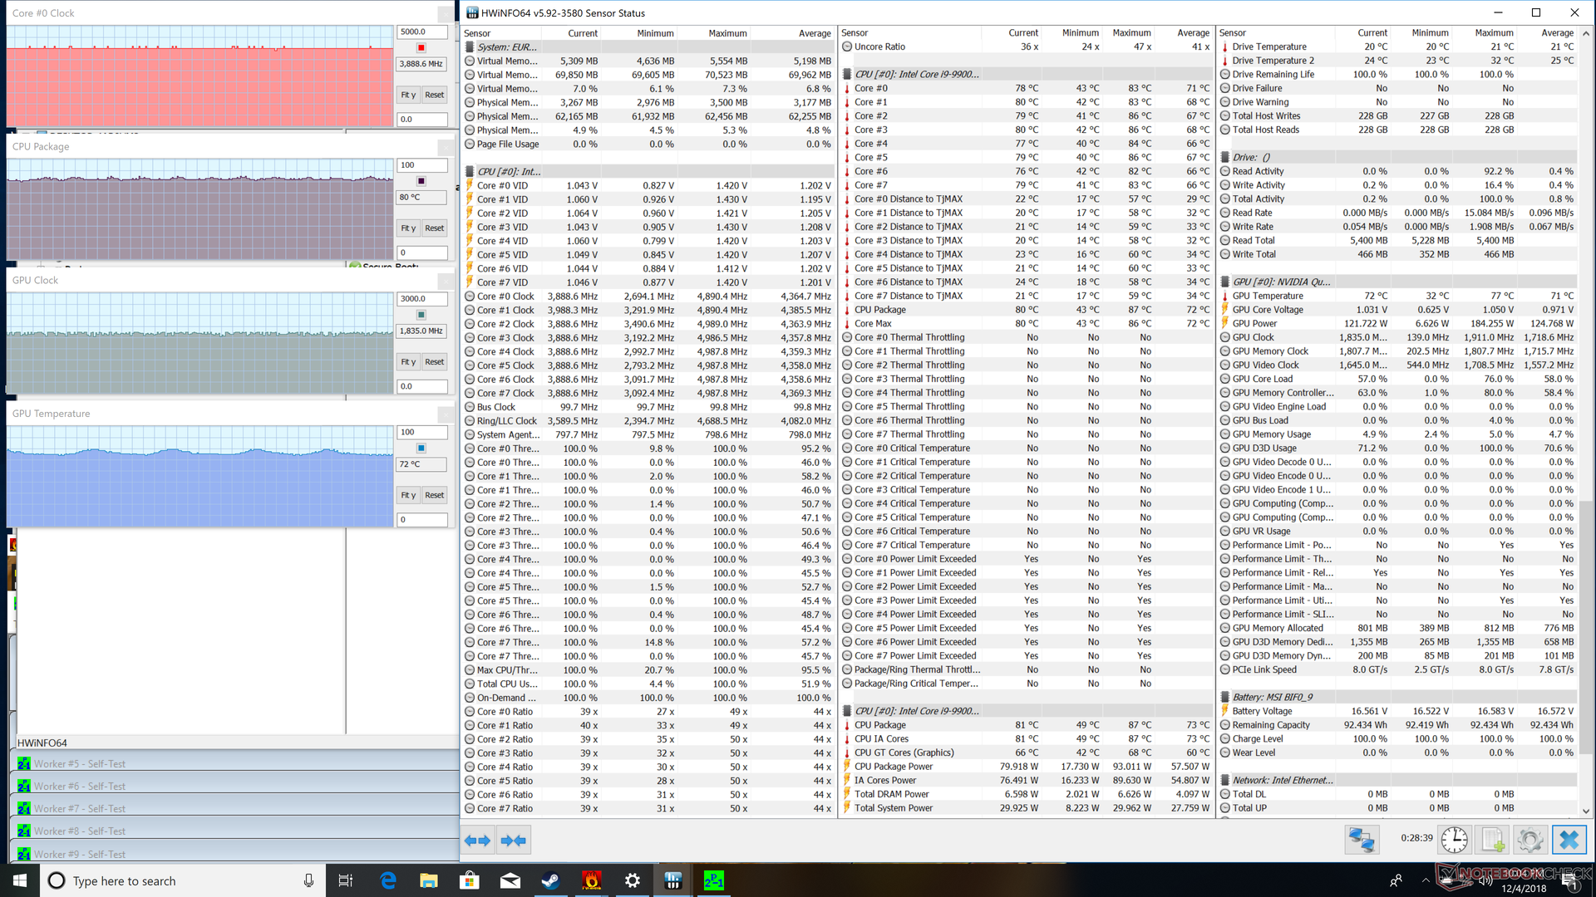Start logging with the sheet-plus icon
1596x897 pixels.
point(1493,841)
